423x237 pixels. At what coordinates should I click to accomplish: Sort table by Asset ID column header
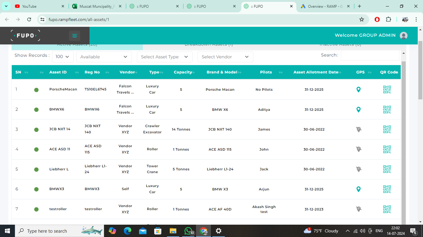click(x=58, y=72)
